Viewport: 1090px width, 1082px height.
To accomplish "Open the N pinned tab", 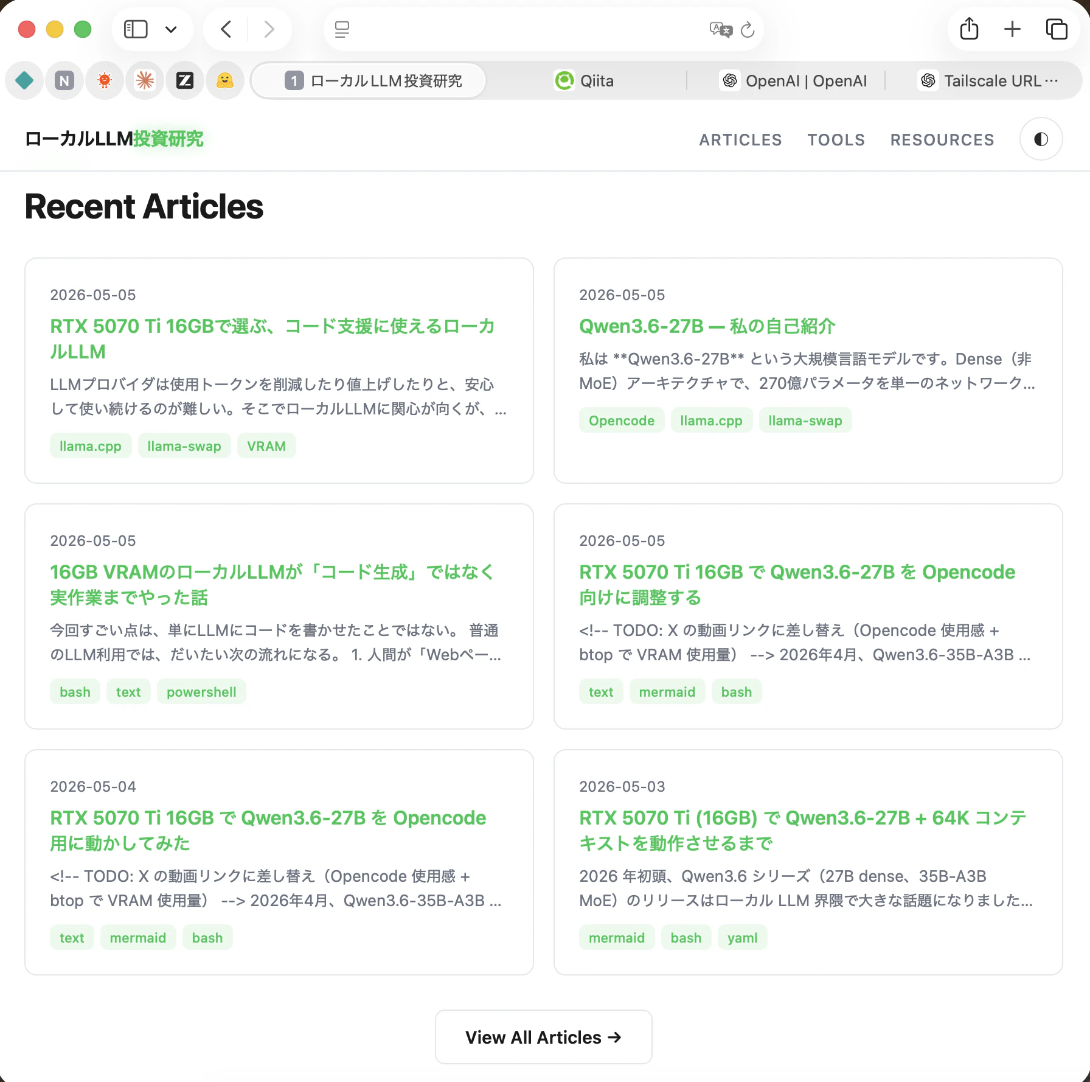I will (x=64, y=80).
